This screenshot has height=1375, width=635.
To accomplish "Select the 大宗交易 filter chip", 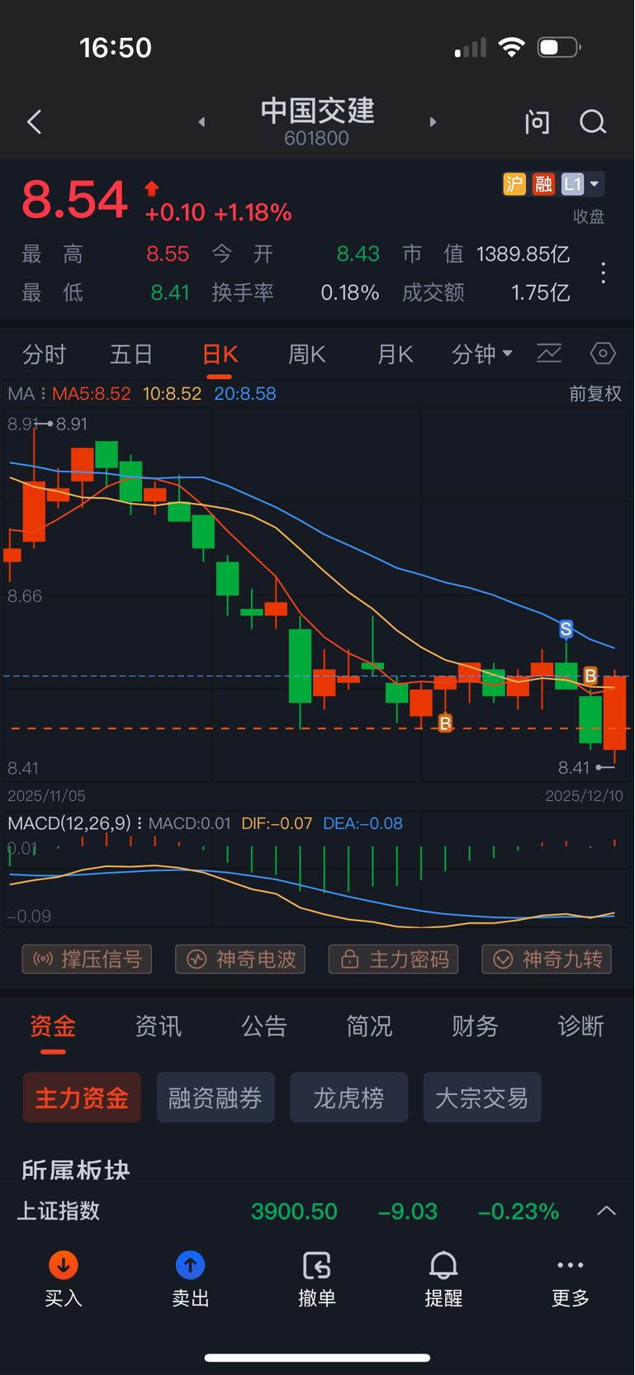I will 482,1098.
